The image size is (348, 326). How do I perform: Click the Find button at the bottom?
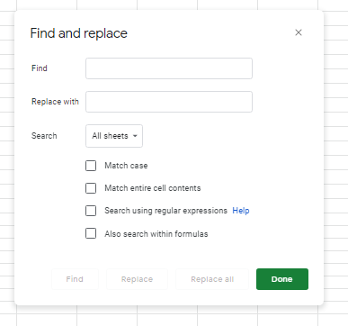point(75,279)
